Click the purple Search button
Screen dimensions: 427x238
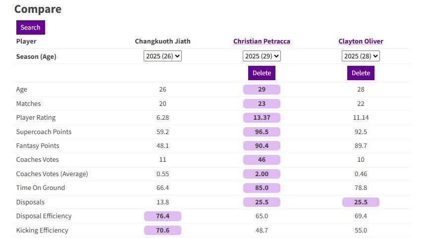point(30,27)
